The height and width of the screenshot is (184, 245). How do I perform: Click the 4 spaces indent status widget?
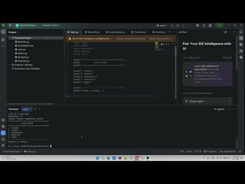(x=212, y=151)
